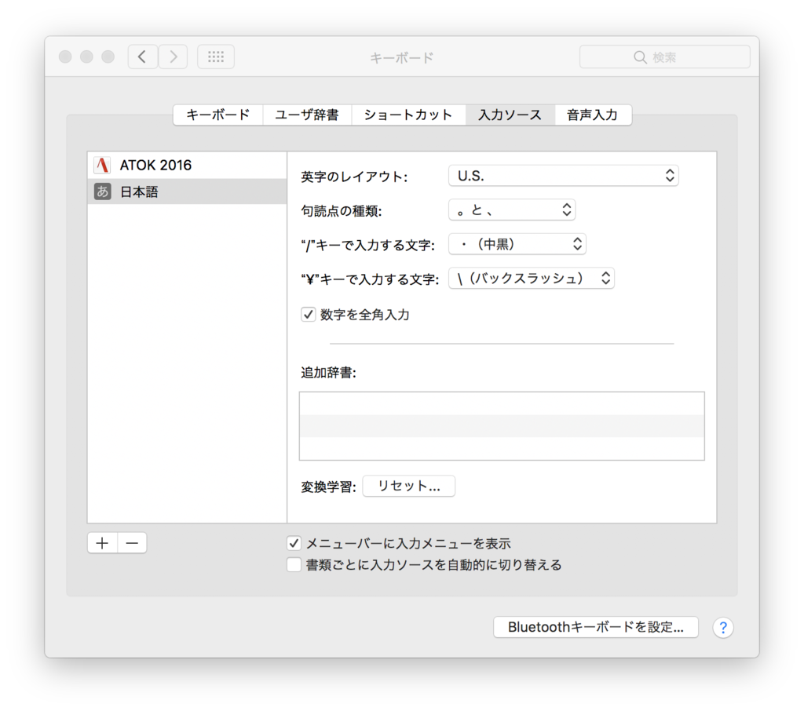Click the back navigation arrow
This screenshot has width=804, height=711.
tap(142, 57)
